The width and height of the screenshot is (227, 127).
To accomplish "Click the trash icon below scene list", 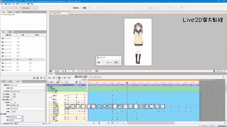I will point(44,78).
